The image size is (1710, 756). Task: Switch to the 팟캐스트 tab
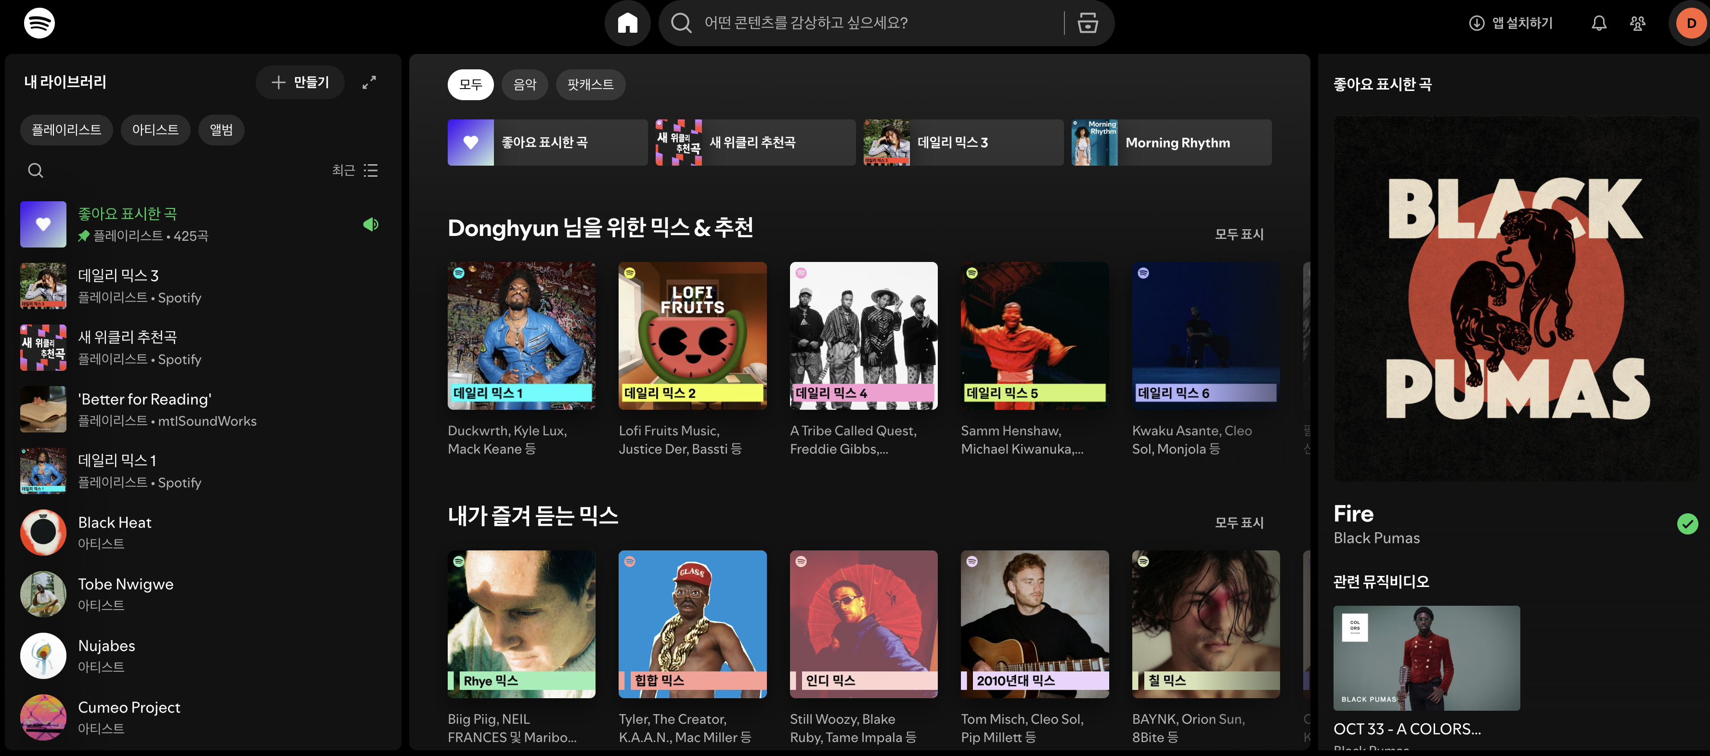[590, 85]
